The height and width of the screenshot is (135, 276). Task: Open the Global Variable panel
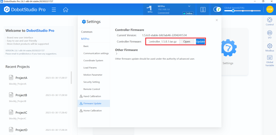tap(270, 61)
